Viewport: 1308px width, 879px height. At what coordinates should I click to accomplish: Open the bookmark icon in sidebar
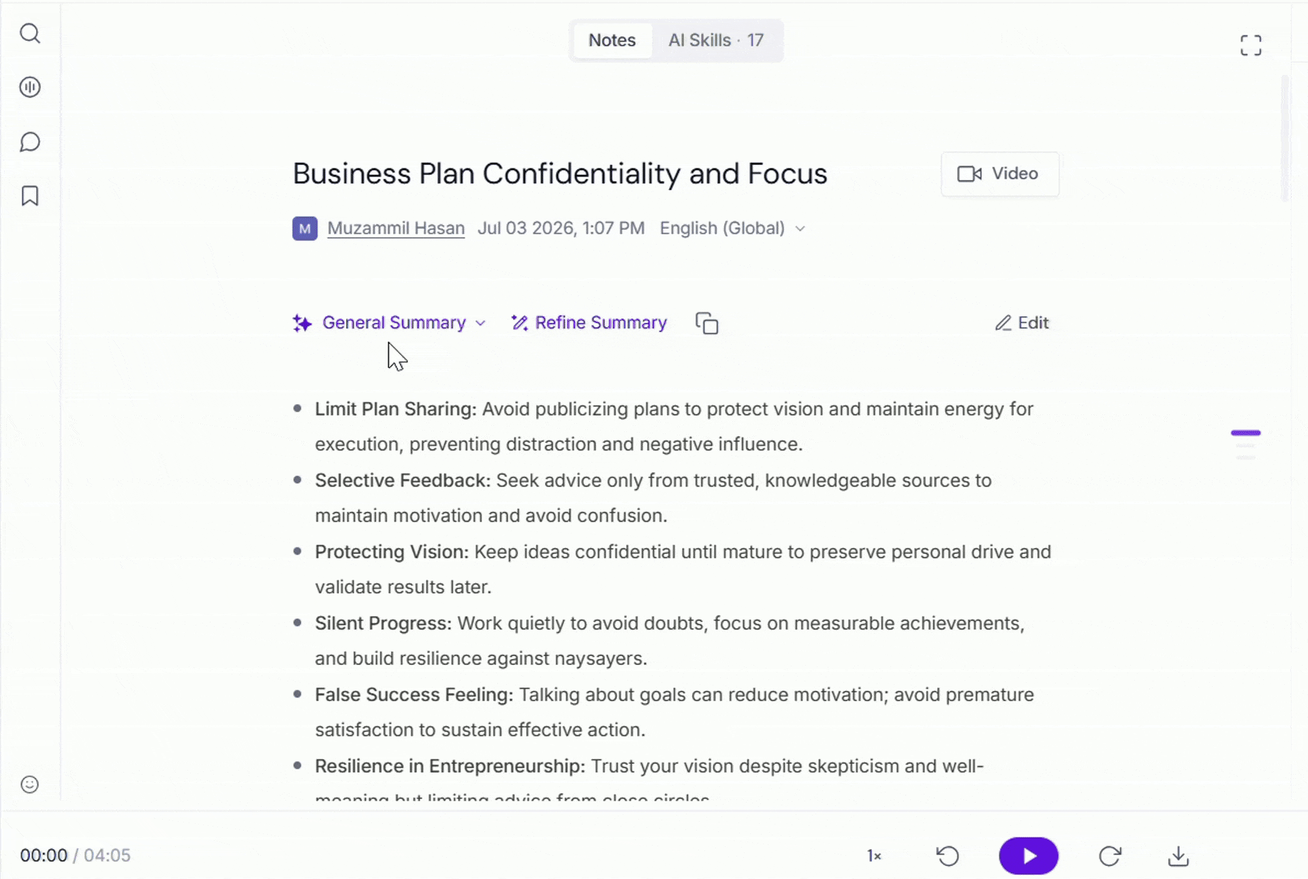(30, 196)
